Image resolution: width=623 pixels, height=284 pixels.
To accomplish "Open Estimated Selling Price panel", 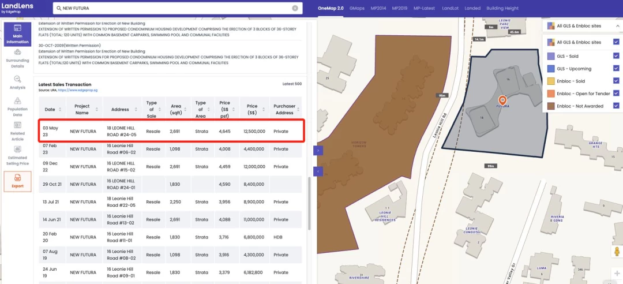I will point(17,155).
